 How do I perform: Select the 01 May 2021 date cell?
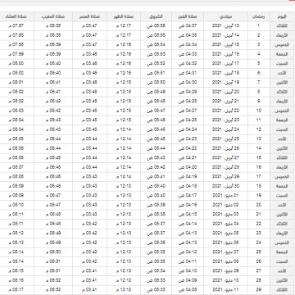[x=225, y=196]
